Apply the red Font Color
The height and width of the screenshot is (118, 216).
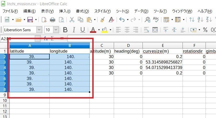click(93, 30)
